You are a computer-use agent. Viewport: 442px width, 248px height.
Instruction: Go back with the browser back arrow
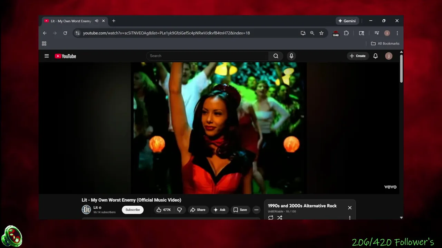tap(45, 33)
